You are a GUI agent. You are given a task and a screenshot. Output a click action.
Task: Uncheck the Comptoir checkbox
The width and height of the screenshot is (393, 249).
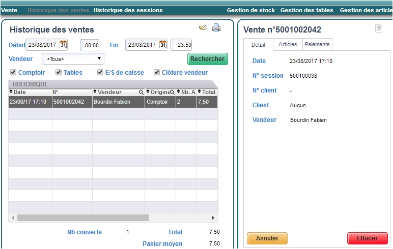pyautogui.click(x=13, y=73)
